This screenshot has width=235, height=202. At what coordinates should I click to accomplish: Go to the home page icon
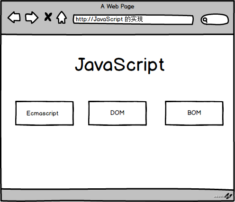(x=62, y=18)
